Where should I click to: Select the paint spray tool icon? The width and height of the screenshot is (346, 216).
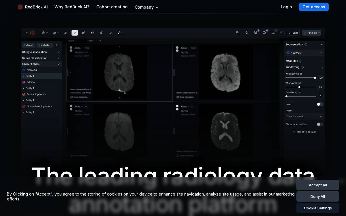pyautogui.click(x=83, y=33)
